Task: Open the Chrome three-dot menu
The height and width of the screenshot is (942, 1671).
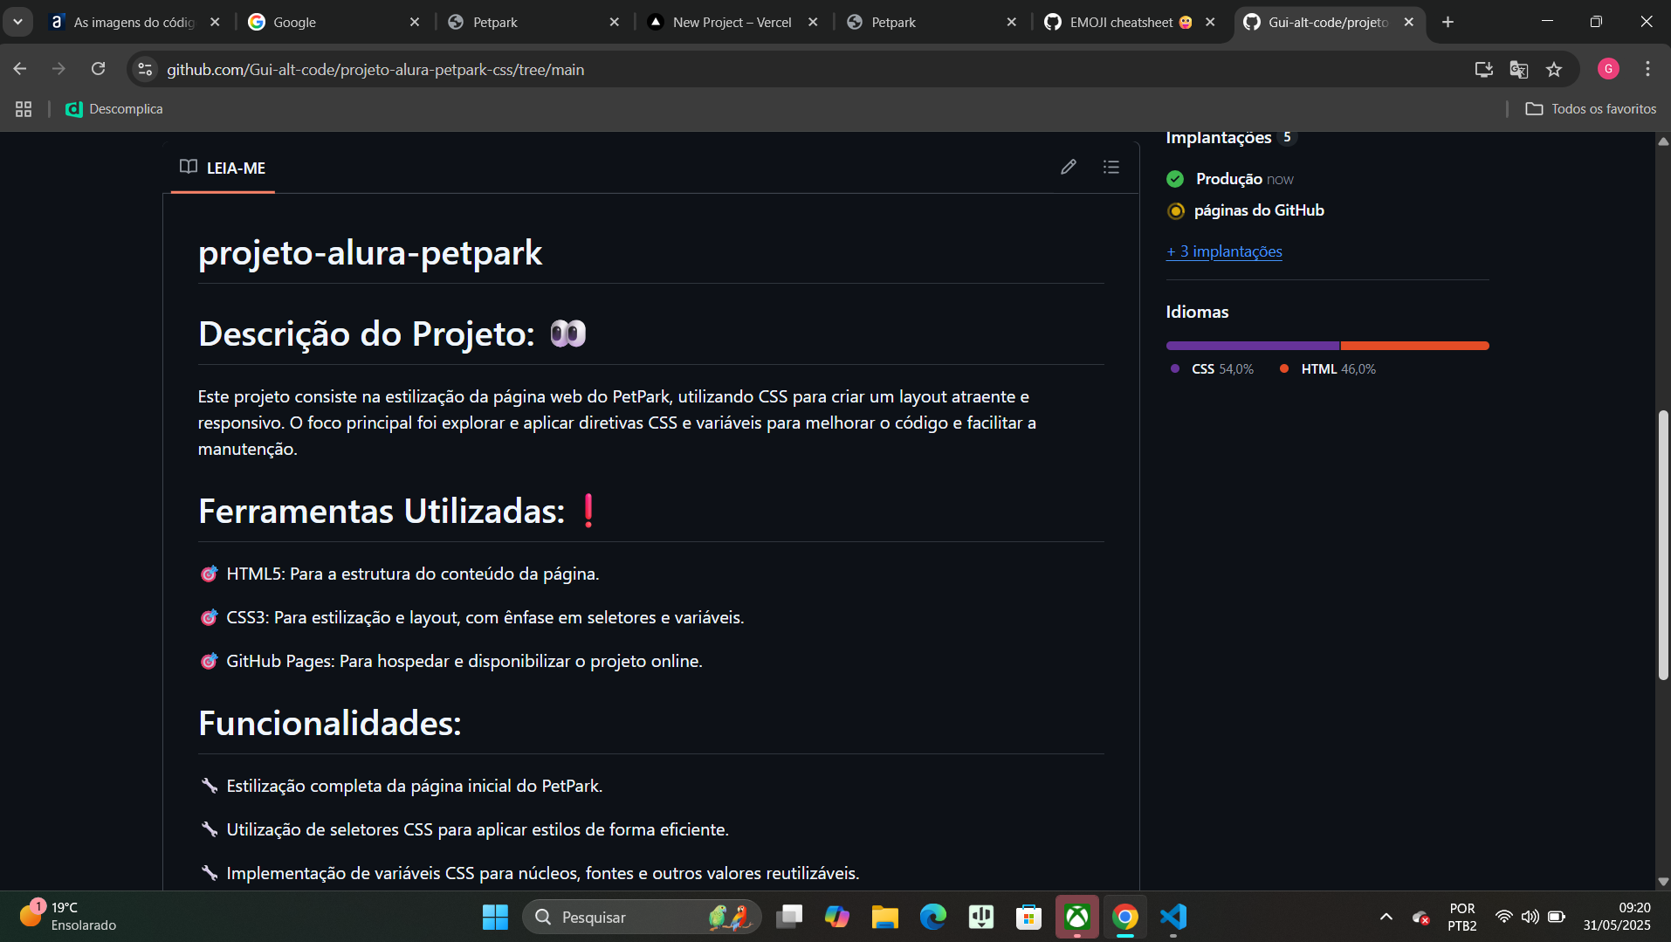Action: [1647, 69]
